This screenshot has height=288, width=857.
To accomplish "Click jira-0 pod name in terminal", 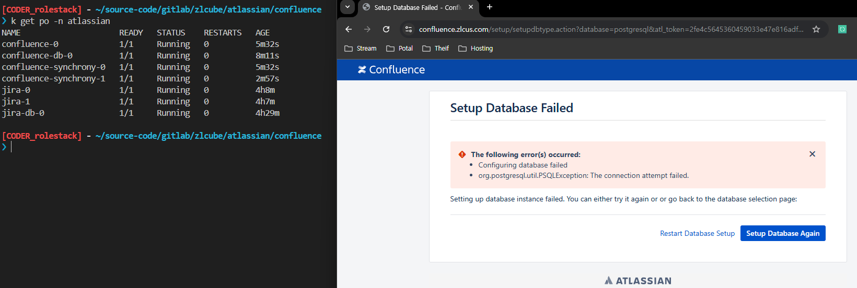I will (16, 90).
